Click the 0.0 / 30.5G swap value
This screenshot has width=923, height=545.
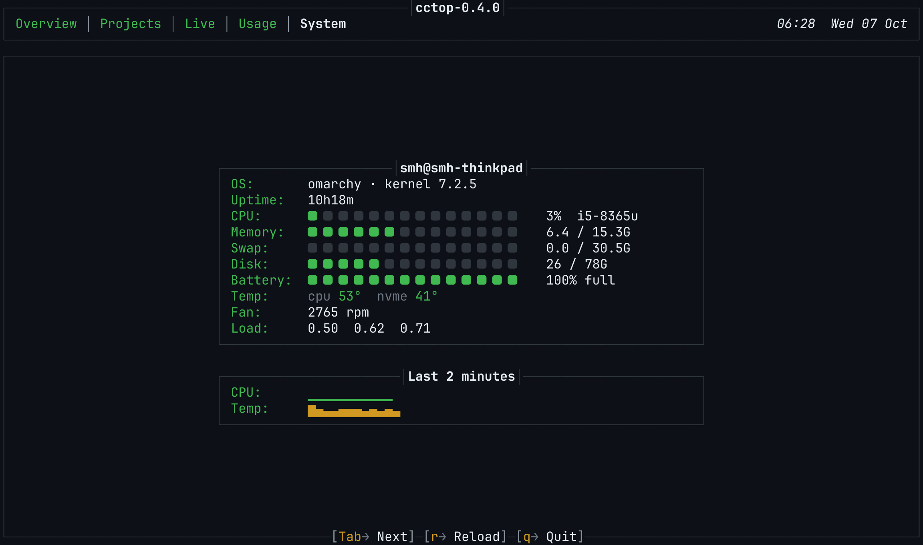coord(588,248)
